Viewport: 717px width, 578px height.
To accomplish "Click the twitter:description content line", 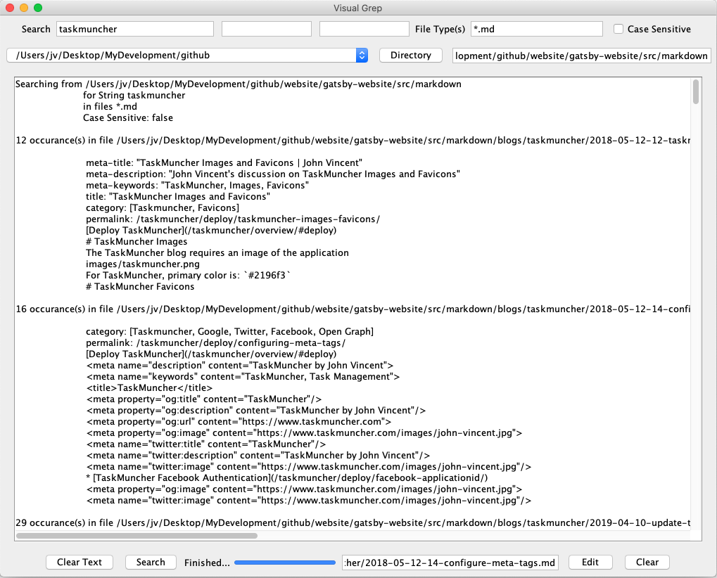I will tap(258, 456).
